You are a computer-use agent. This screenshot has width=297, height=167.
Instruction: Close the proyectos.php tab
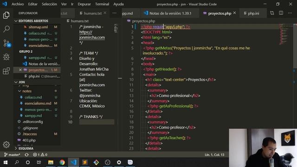click(235, 13)
